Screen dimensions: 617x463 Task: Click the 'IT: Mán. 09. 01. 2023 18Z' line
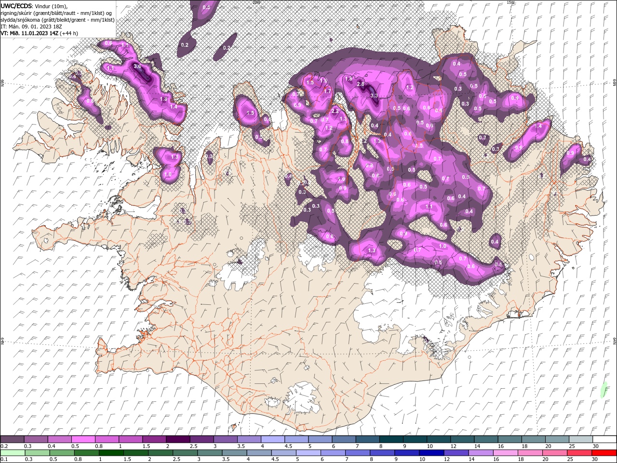click(31, 27)
